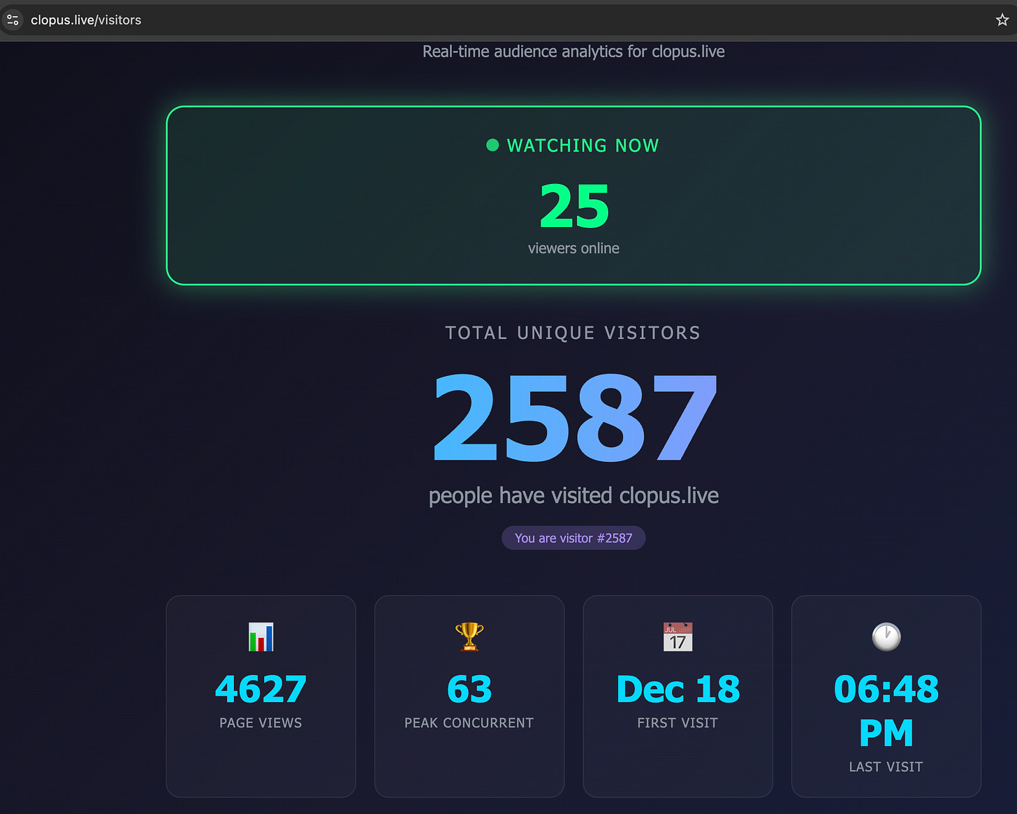
Task: Click 'people have visited clopus.live' text
Action: (573, 495)
